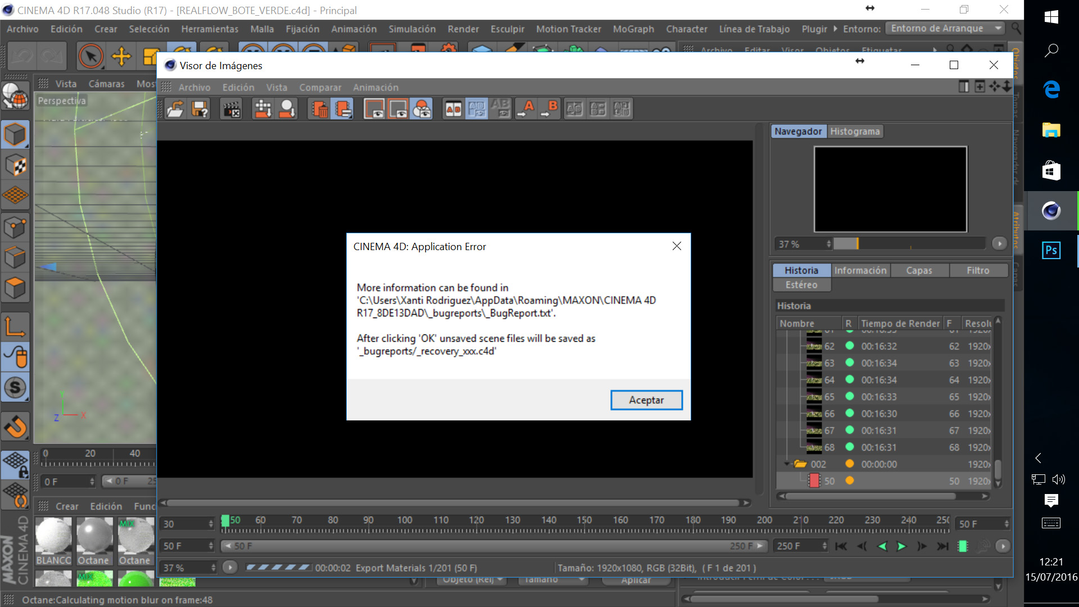Viewport: 1079px width, 607px height.
Task: Enable the AB compare icon
Action: (453, 109)
